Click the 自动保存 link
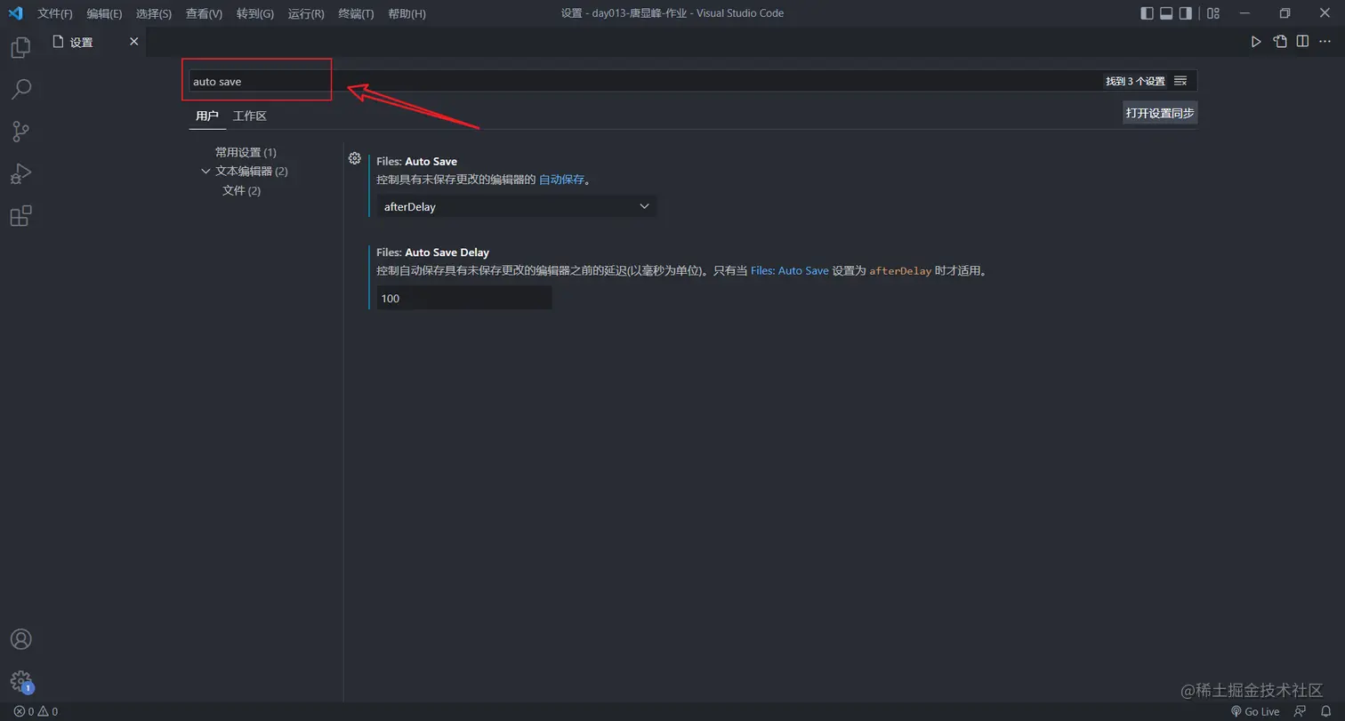Screen dimensions: 1345x721 (562, 179)
